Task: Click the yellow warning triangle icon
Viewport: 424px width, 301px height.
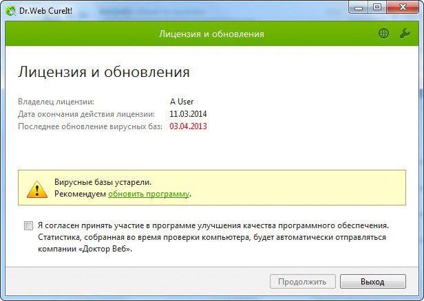Action: 37,189
